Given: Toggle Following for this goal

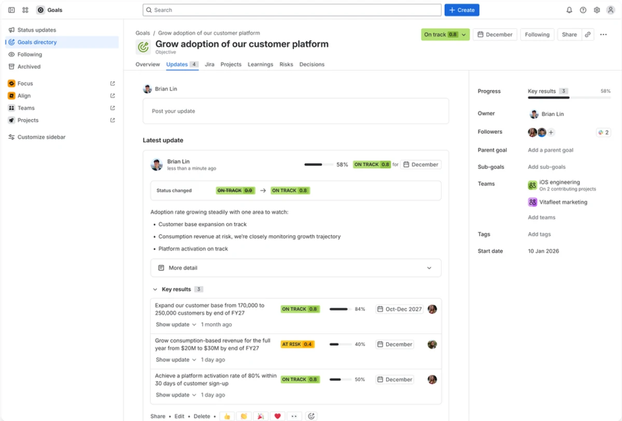Looking at the screenshot, I should tap(537, 34).
